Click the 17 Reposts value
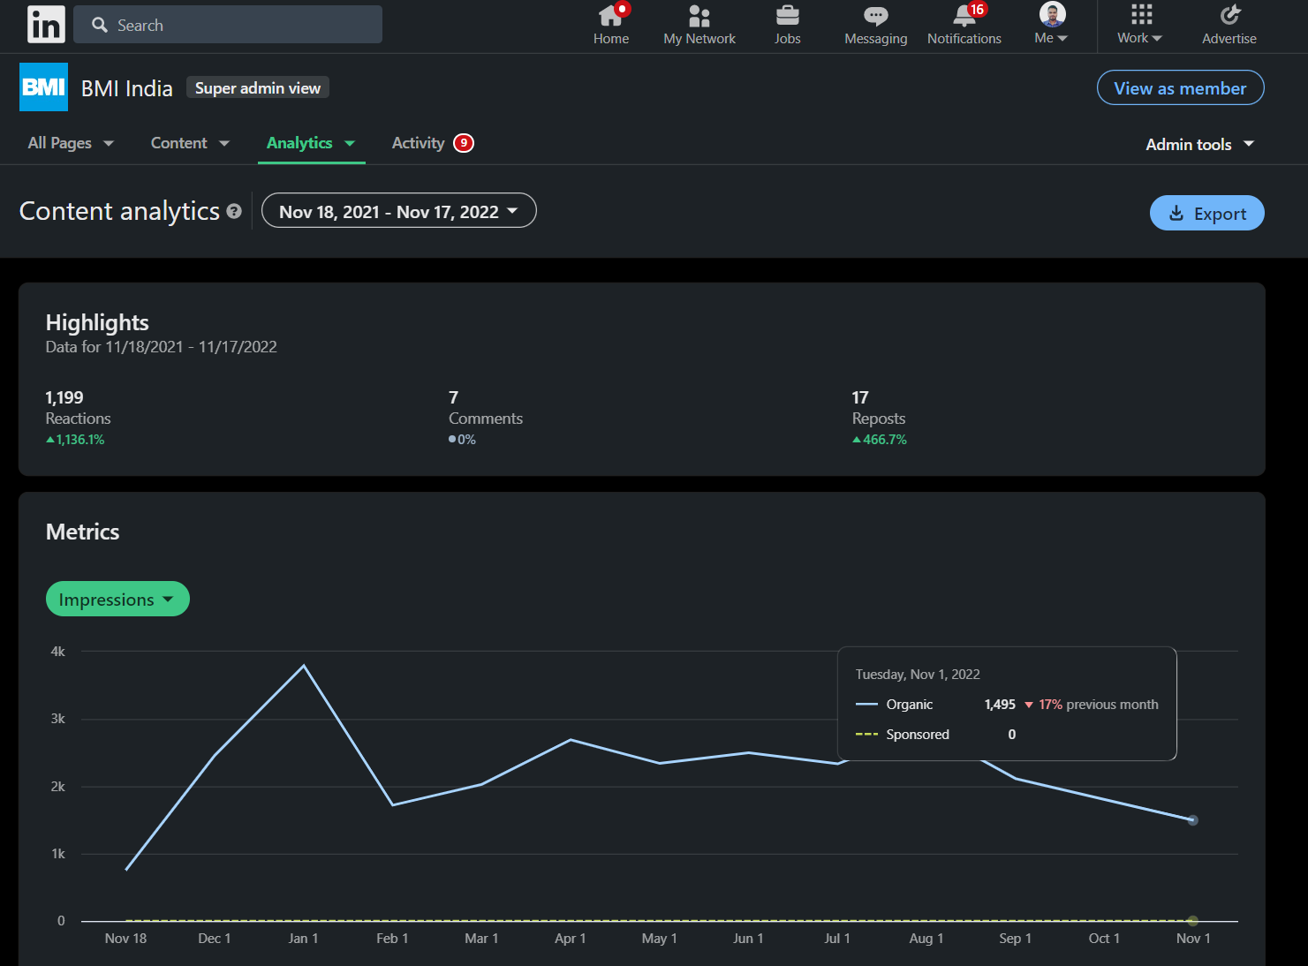 860,397
